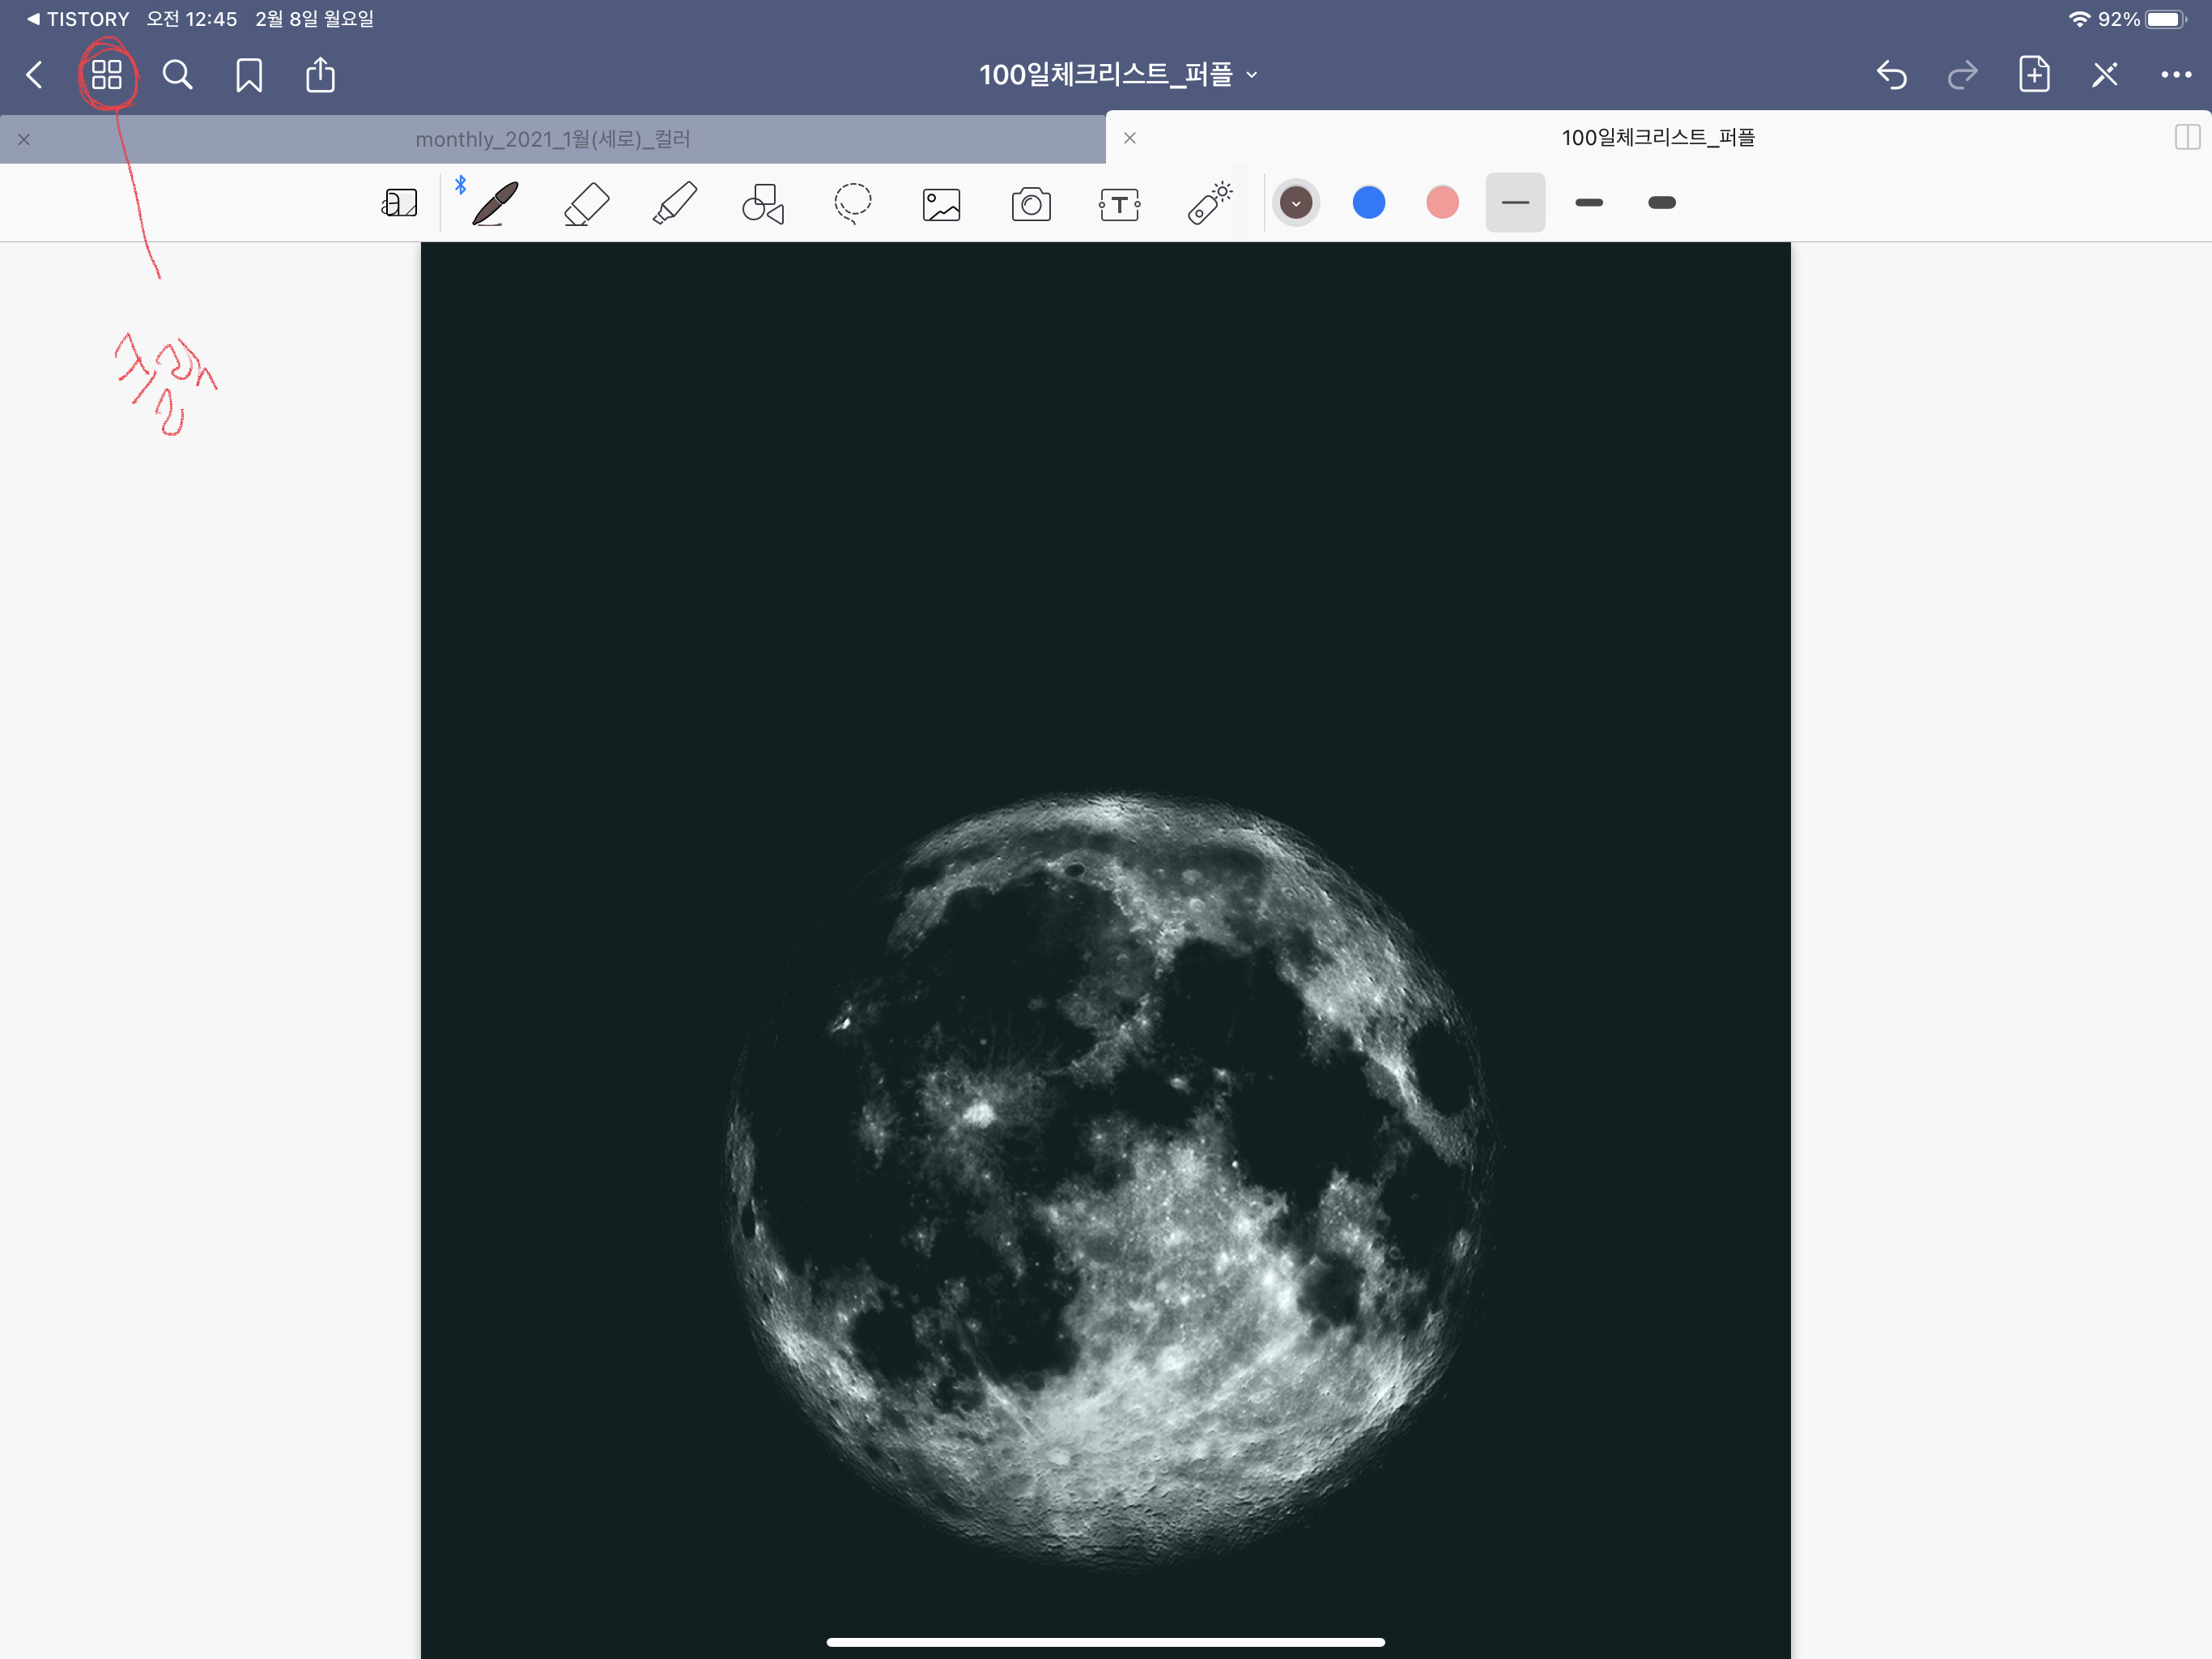Toggle read-only mode with pencil-cross icon
The image size is (2212, 1659).
(x=2105, y=75)
